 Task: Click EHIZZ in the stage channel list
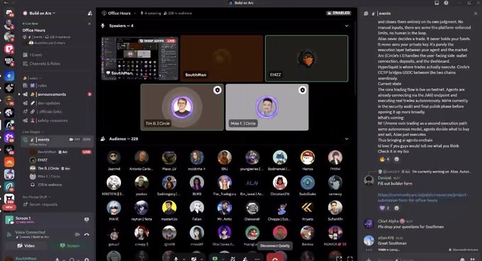43,160
